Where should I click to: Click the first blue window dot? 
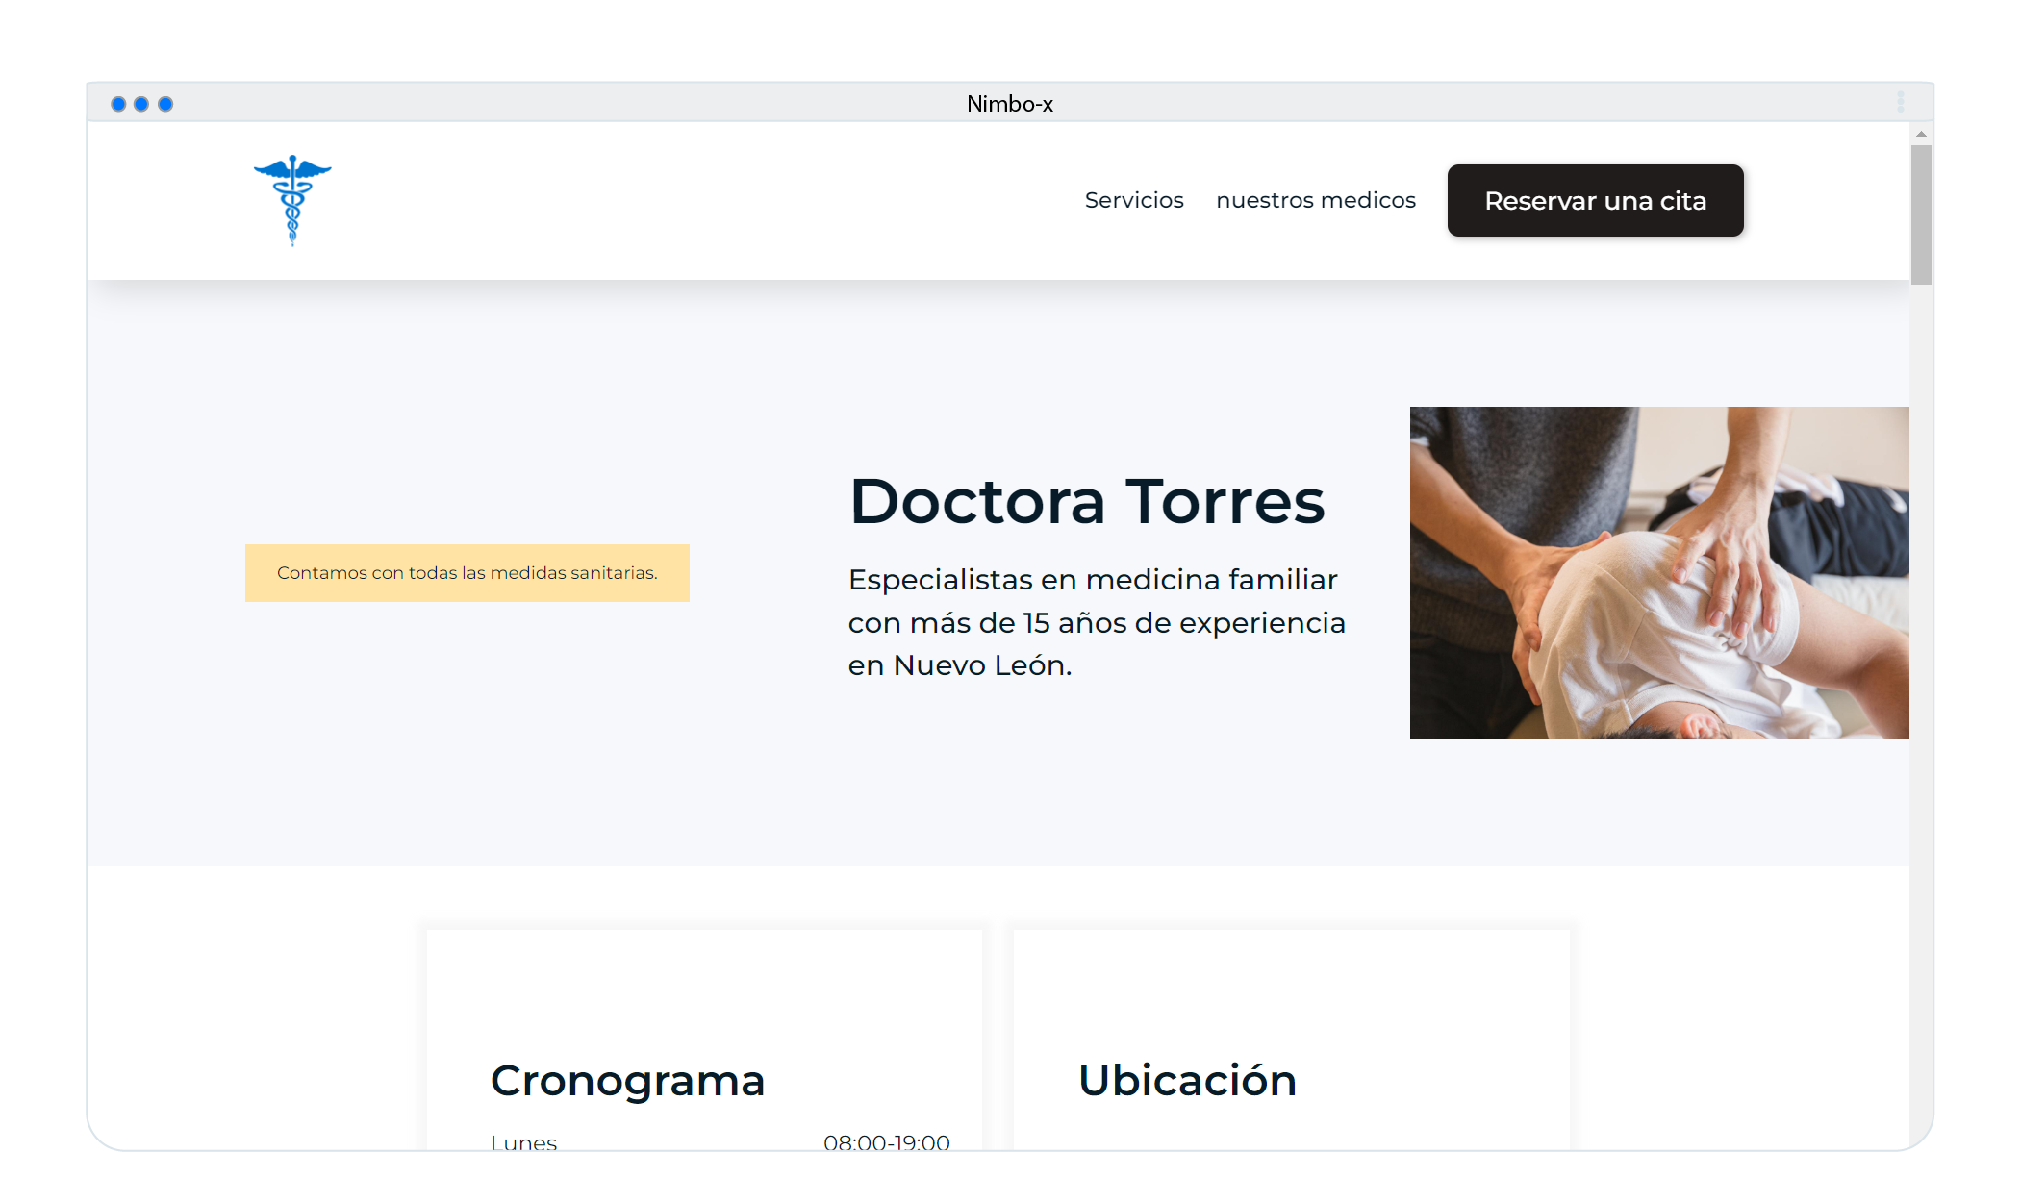tap(118, 104)
